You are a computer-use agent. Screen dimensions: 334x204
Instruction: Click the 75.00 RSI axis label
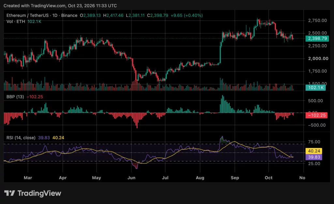[x=314, y=142]
